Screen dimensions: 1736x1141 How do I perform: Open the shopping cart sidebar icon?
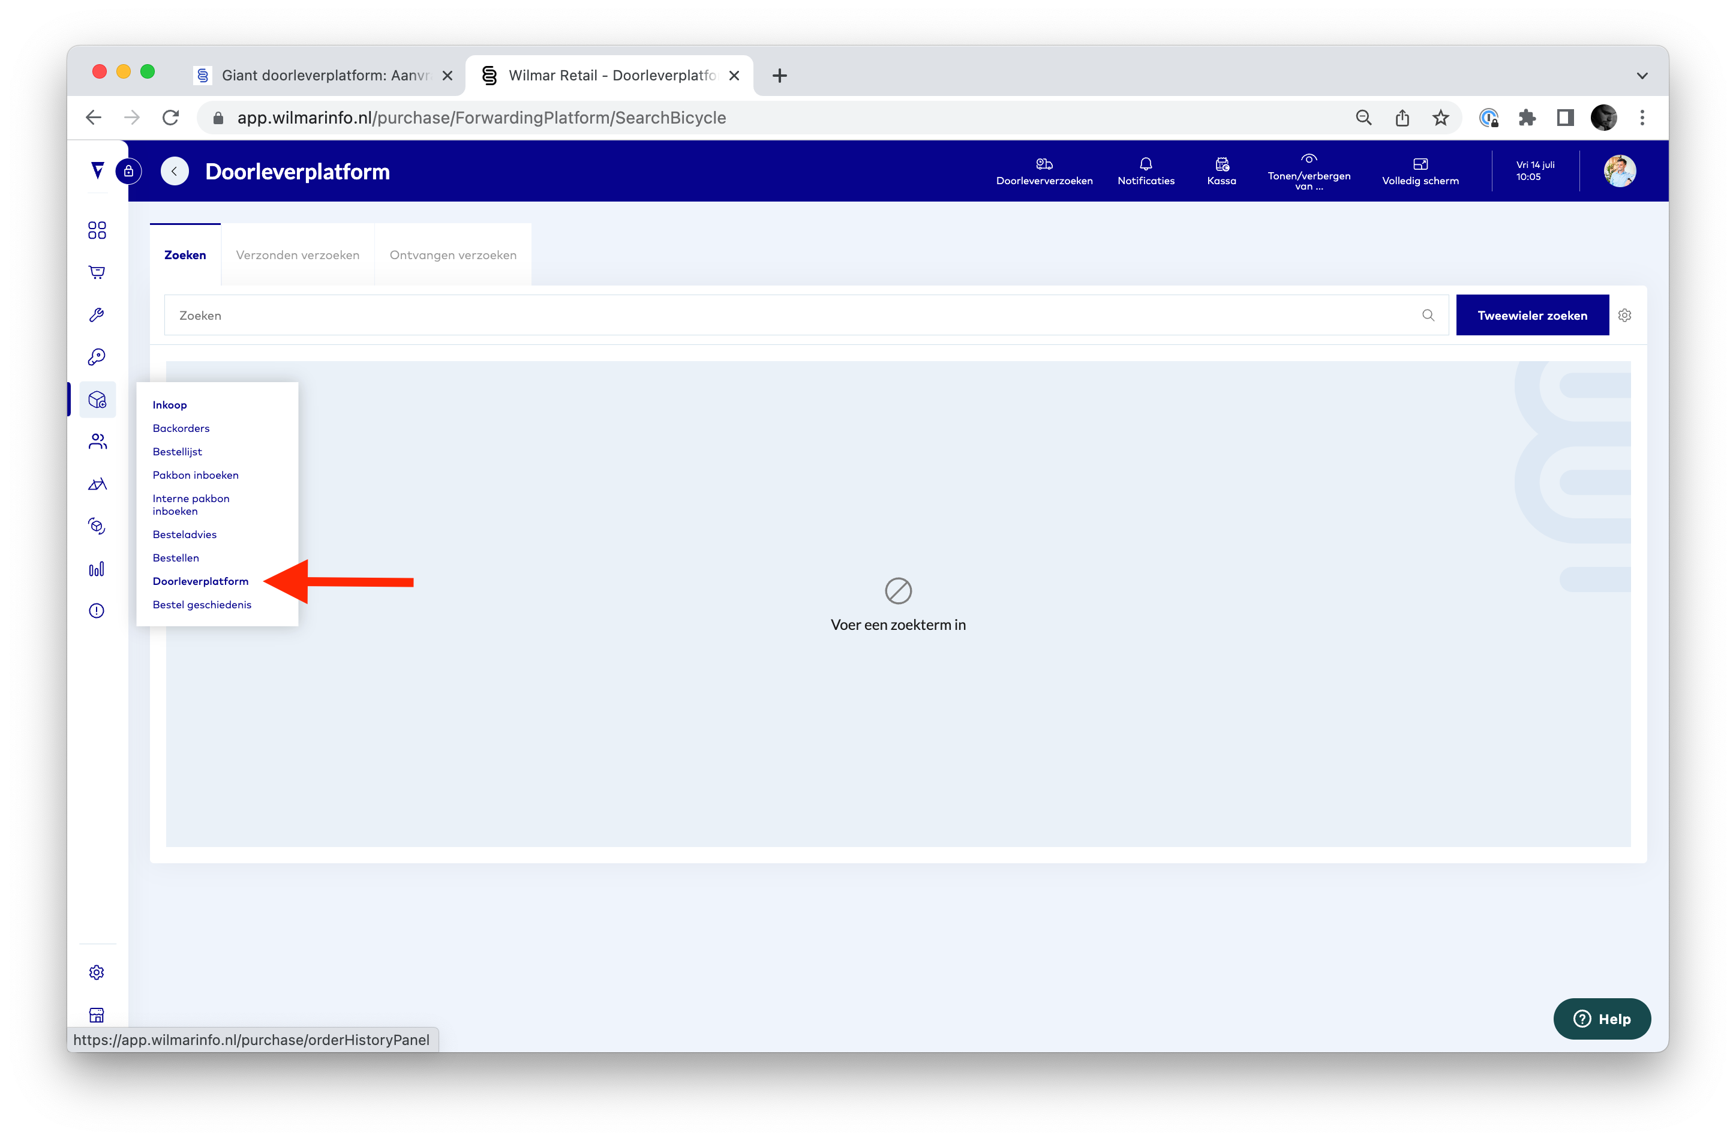pos(97,272)
